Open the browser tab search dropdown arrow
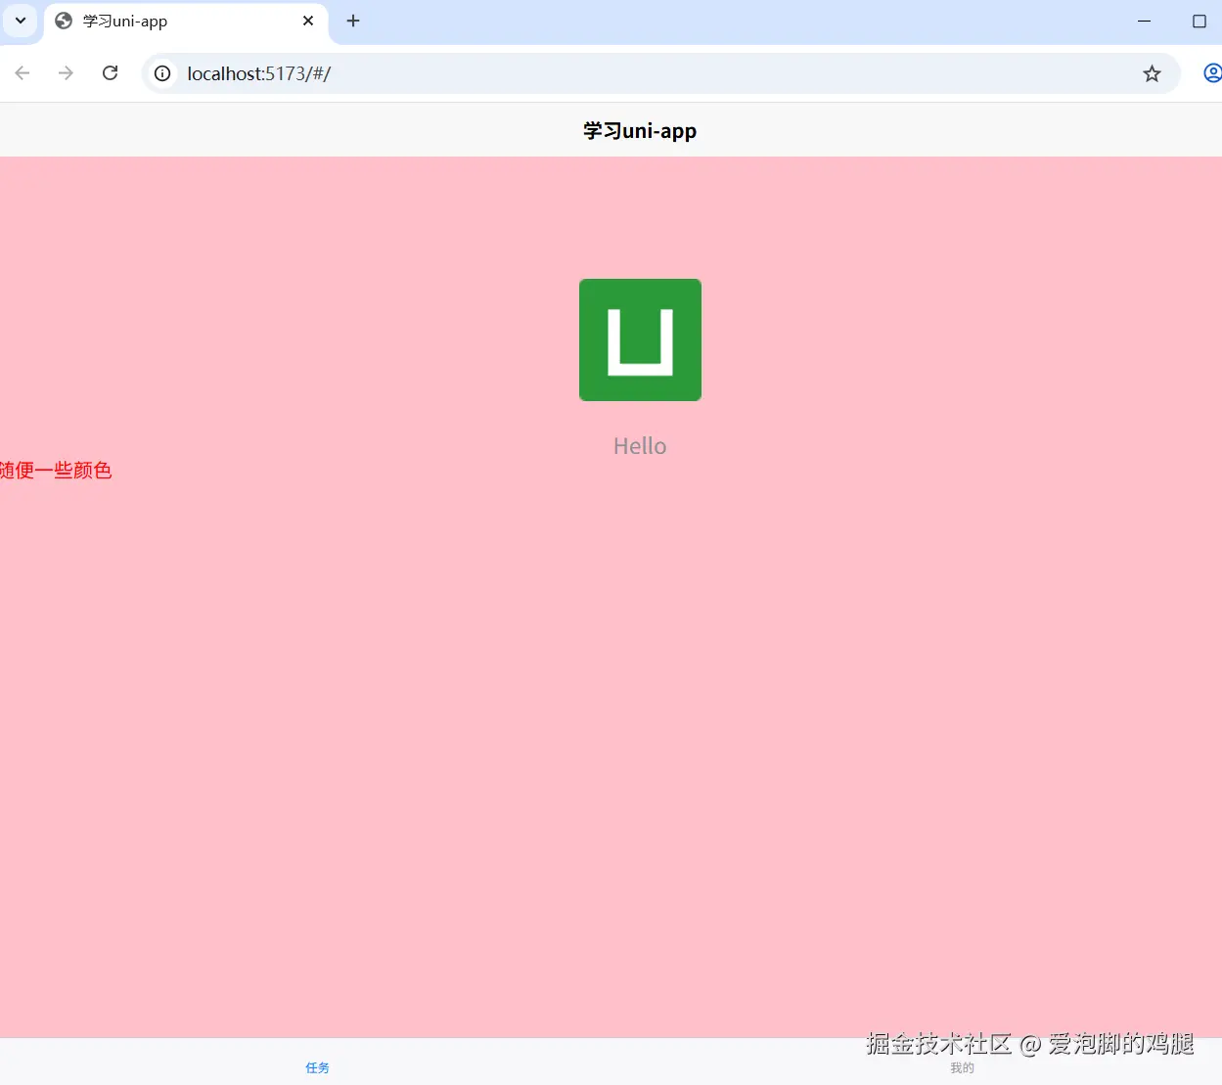The image size is (1222, 1085). click(21, 21)
